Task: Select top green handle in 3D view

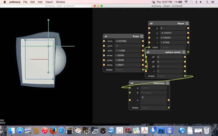Action: click(48, 20)
